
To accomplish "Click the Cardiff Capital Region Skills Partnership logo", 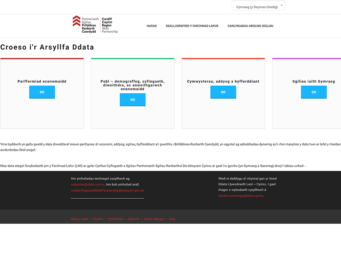I will click(x=95, y=24).
